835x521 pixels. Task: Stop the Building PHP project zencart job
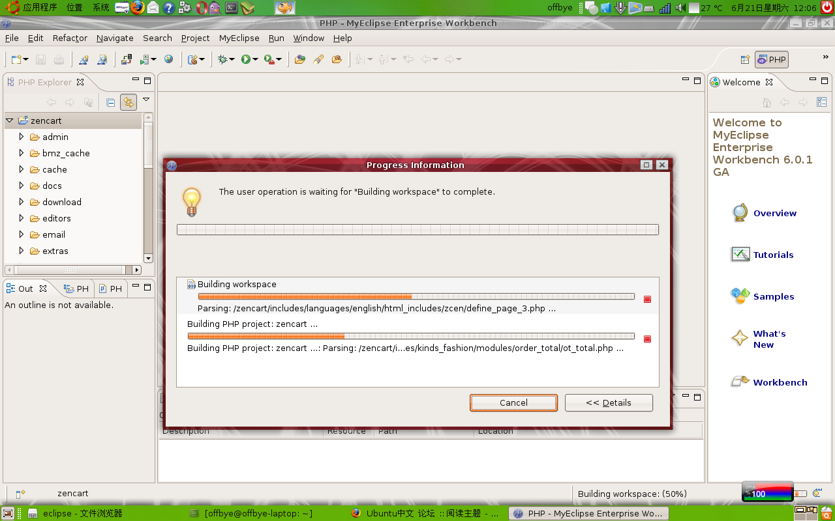(x=647, y=339)
